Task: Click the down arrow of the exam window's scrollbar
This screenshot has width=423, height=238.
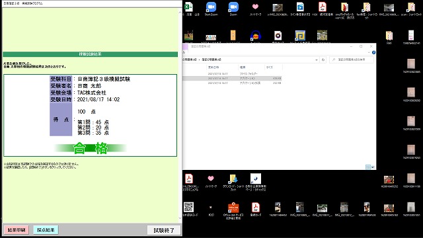Action: 180,218
